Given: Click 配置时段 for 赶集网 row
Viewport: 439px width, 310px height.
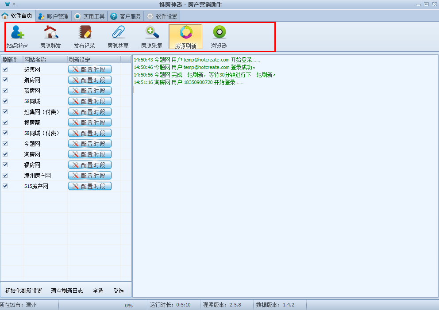Looking at the screenshot, I should point(90,69).
